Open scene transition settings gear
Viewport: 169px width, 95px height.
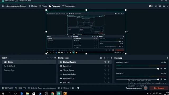[x=55, y=58]
